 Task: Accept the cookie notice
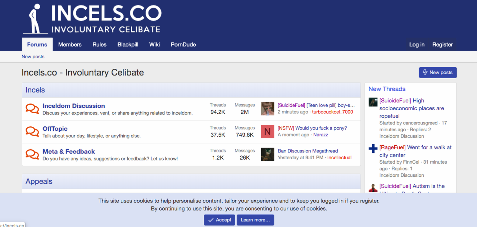tap(219, 220)
